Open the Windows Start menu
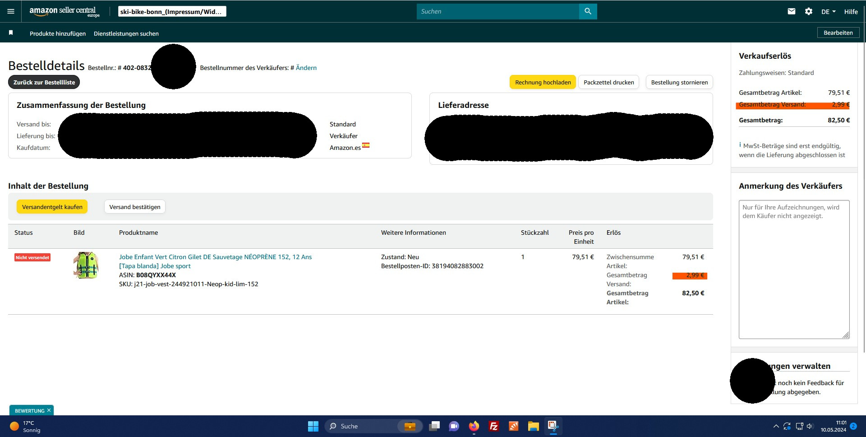This screenshot has width=866, height=437. pos(313,426)
